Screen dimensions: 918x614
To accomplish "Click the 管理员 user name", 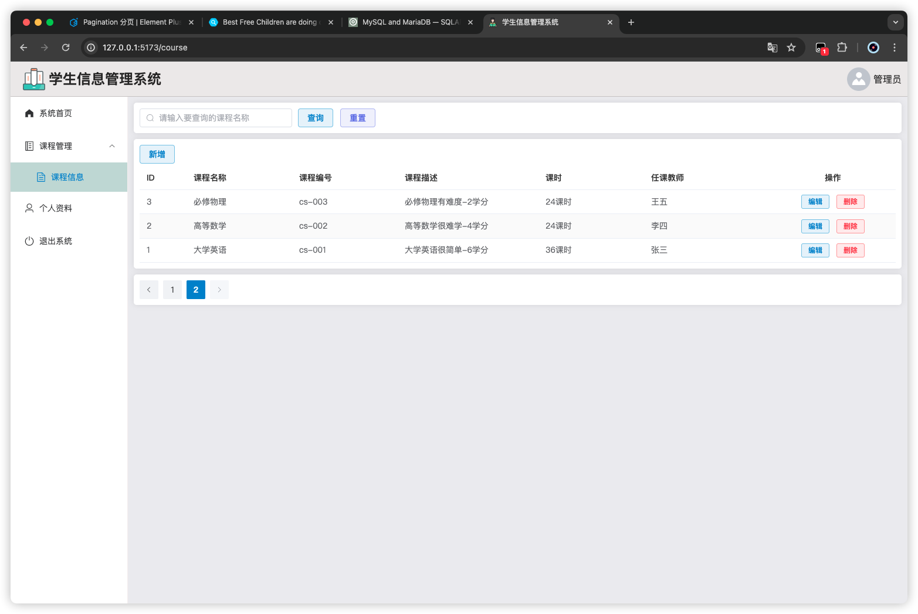I will click(887, 79).
